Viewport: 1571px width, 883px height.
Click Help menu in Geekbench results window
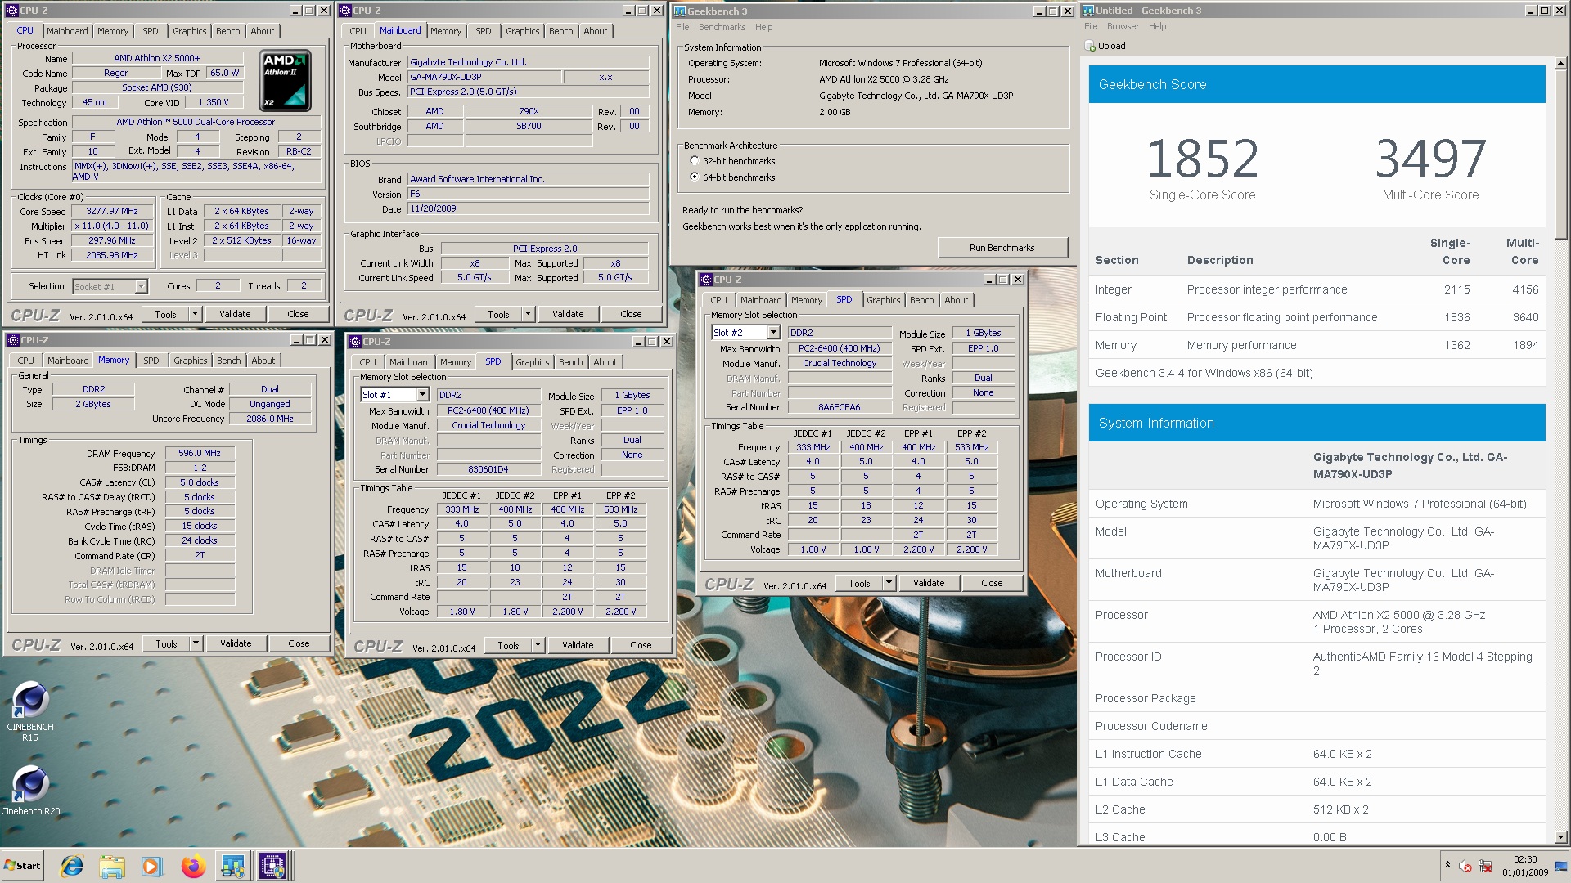pos(1157,26)
